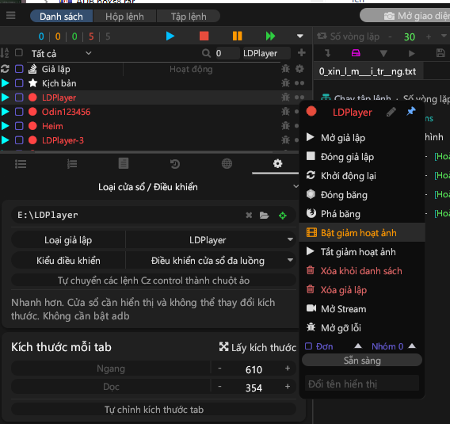The height and width of the screenshot is (424, 450).
Task: Increase the Dọc height value
Action: pyautogui.click(x=288, y=387)
